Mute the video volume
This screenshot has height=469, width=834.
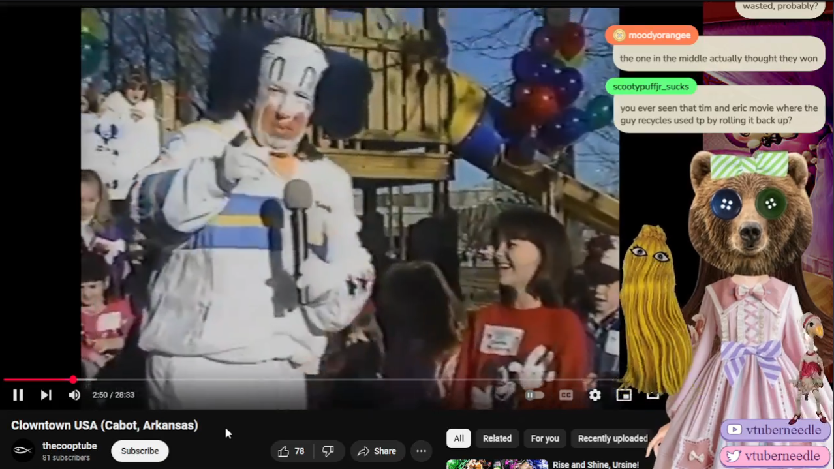pyautogui.click(x=74, y=395)
